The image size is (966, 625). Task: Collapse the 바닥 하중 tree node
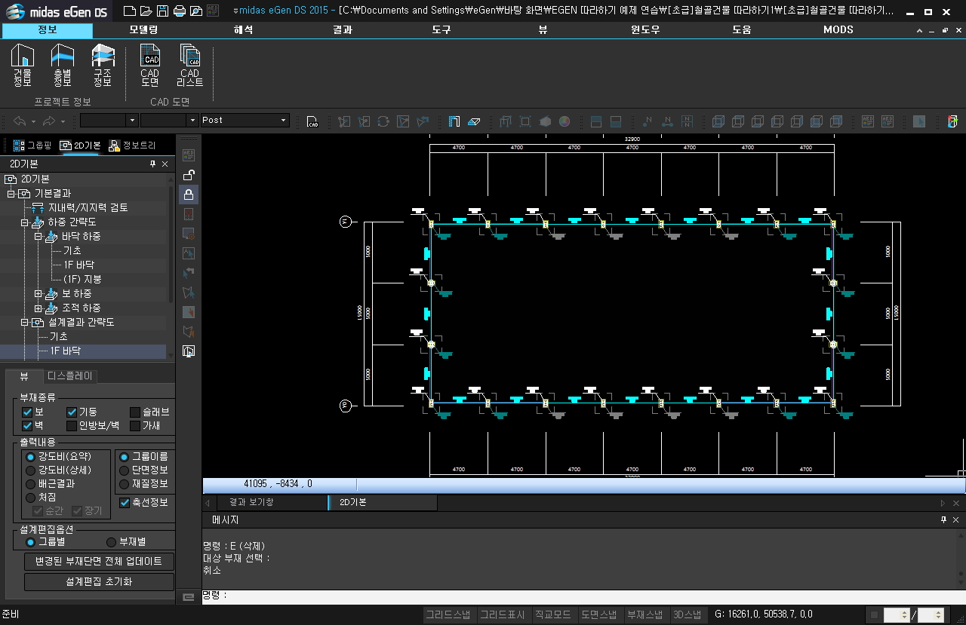point(38,237)
